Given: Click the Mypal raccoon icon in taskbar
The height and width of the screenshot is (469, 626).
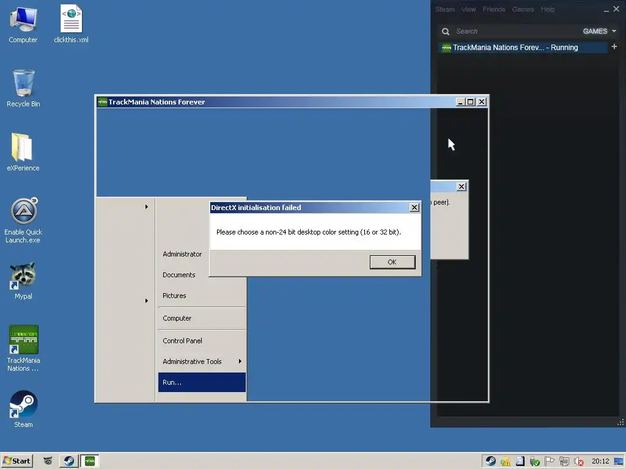Looking at the screenshot, I should pos(48,461).
